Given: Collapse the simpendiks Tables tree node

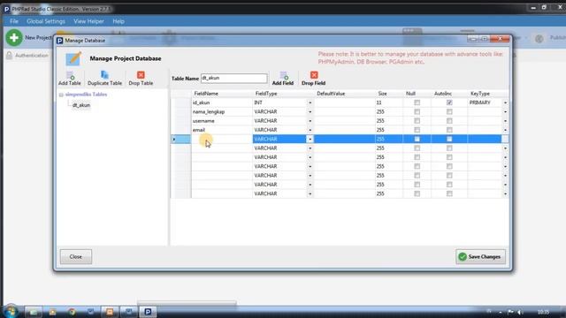Looking at the screenshot, I should [61, 95].
